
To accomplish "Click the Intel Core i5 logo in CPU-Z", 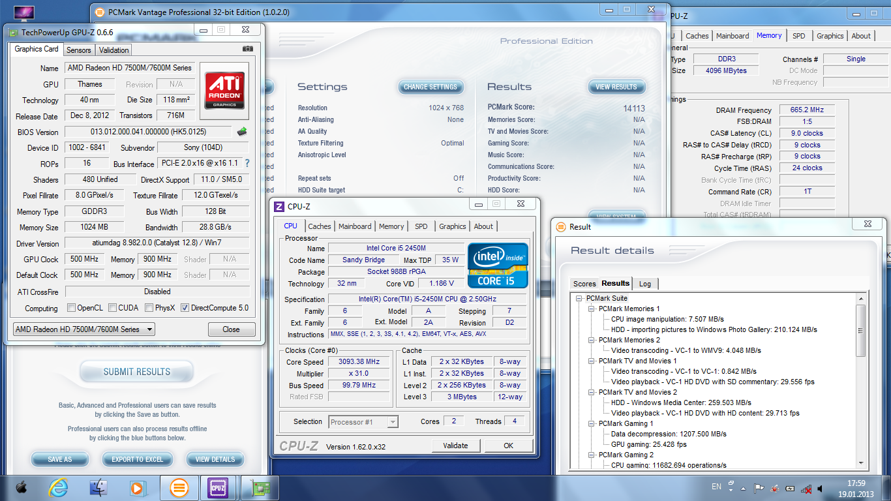I will (x=498, y=265).
